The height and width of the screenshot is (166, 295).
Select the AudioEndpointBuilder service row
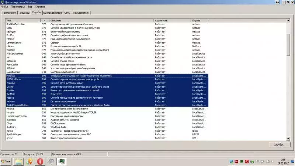click(107, 105)
